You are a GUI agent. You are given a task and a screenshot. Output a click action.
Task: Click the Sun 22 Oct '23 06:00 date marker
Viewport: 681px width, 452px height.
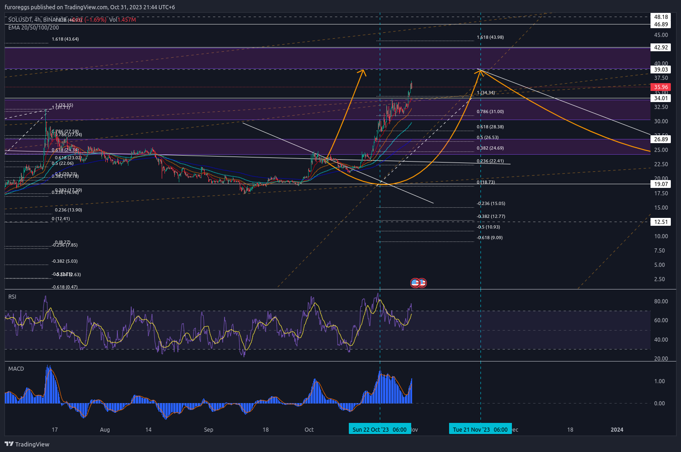point(380,429)
